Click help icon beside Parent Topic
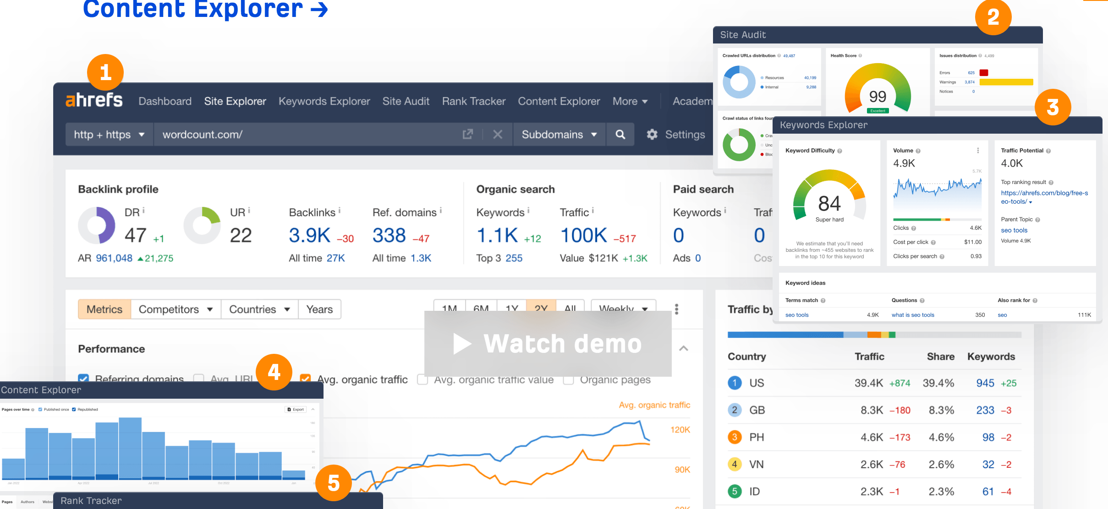This screenshot has width=1108, height=509. pyautogui.click(x=1037, y=220)
